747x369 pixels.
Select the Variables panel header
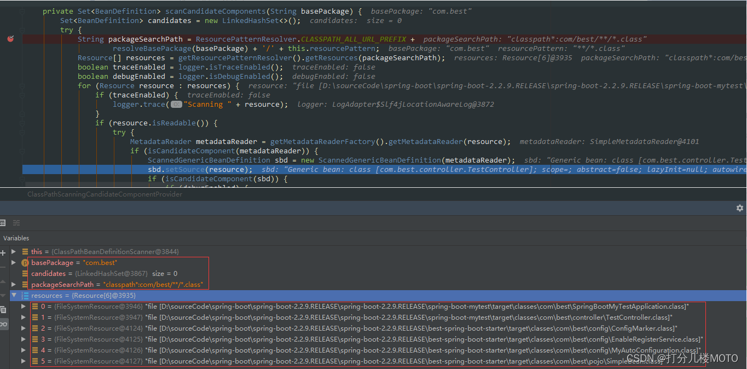16,238
